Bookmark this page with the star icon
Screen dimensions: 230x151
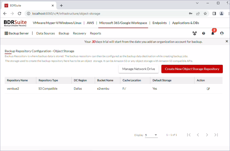205,13
